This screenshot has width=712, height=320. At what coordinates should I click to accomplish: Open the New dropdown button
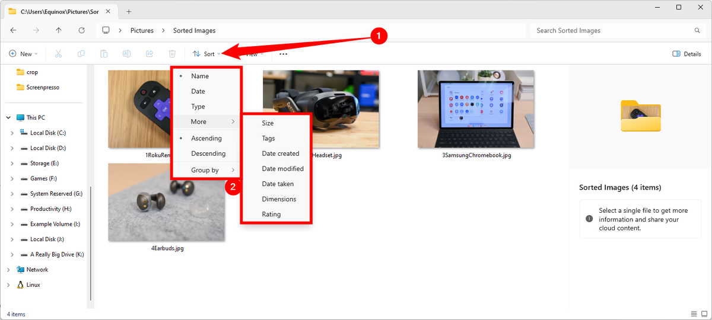24,54
